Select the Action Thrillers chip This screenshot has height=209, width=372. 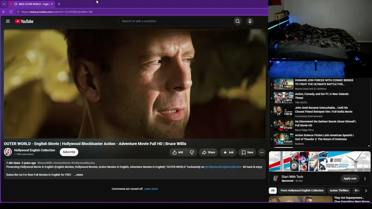pos(339,190)
